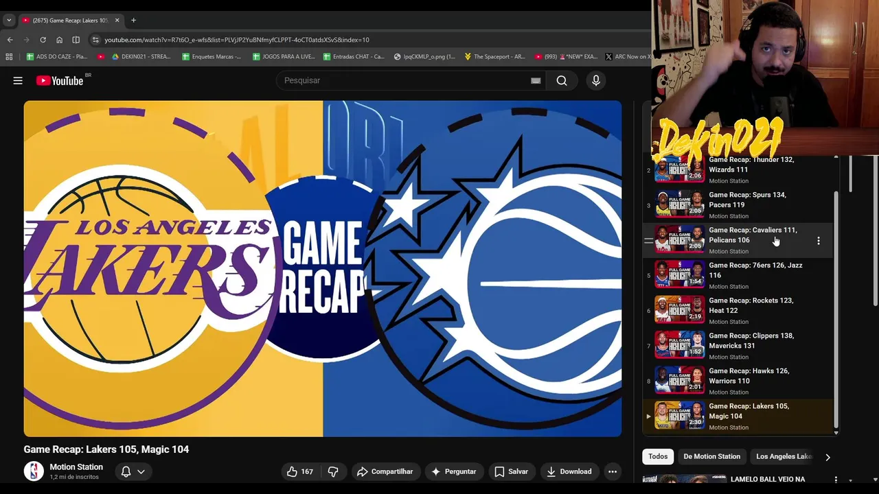Select the De Motion Station chip

711,456
